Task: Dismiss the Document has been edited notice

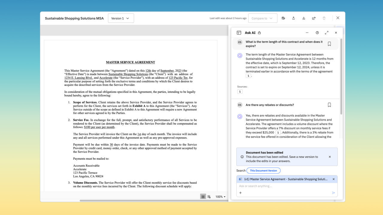Action: [330, 157]
